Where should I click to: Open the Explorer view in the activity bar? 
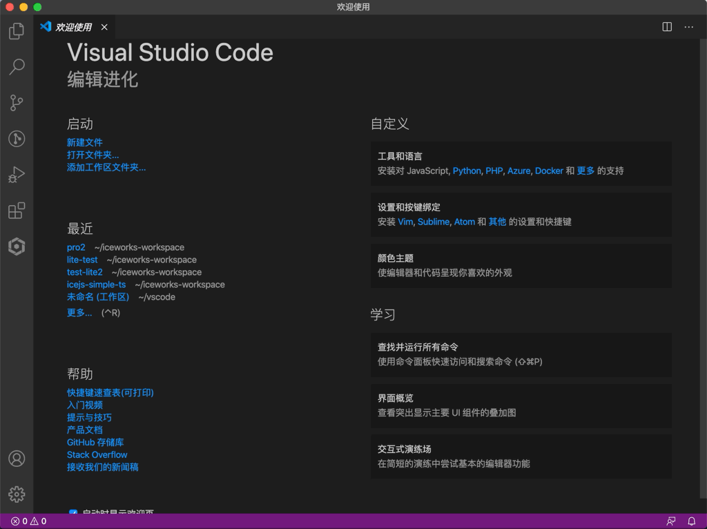16,31
